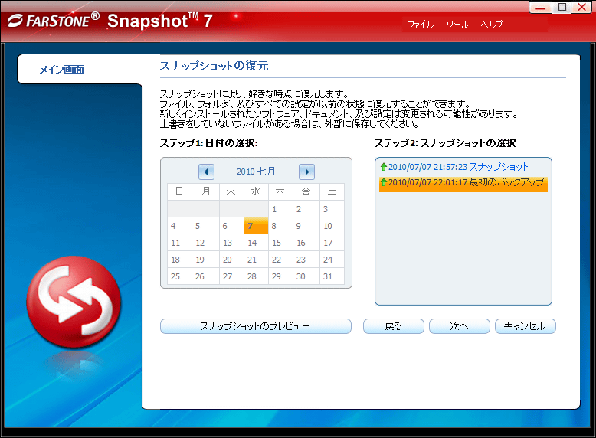Screen dimensions: 596x438
Task: Click the 2010 七月 month label
Action: [x=256, y=172]
